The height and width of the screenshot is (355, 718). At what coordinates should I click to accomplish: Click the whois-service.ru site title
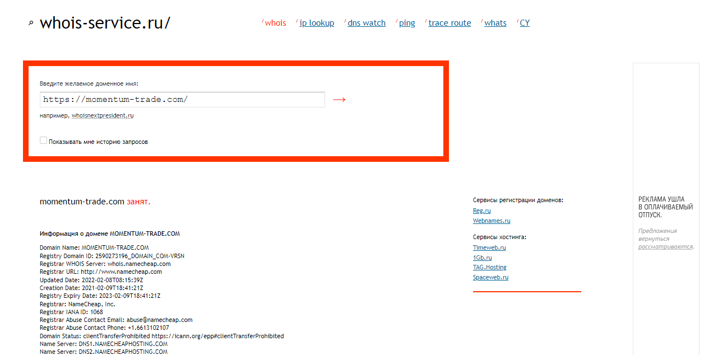tap(105, 23)
